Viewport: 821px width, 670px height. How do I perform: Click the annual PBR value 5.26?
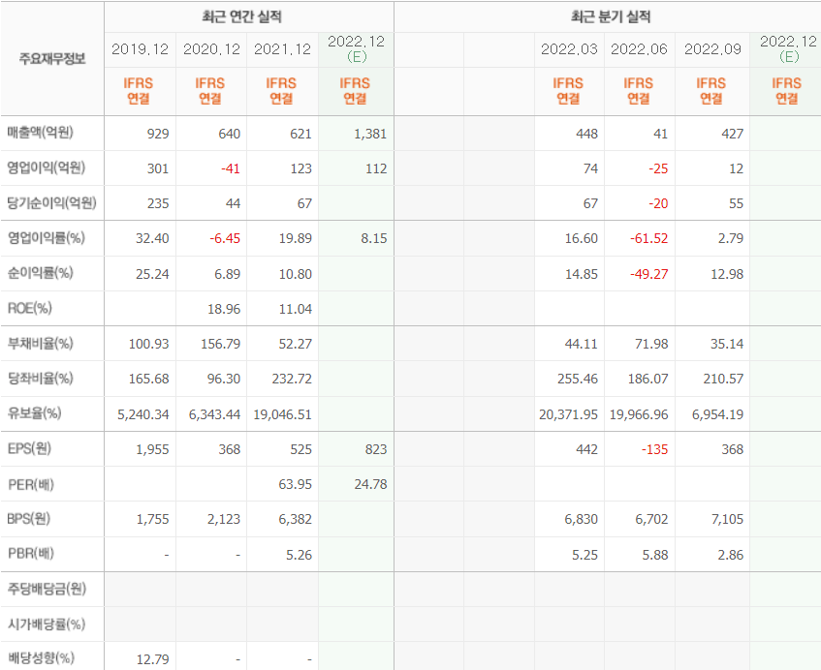click(299, 555)
